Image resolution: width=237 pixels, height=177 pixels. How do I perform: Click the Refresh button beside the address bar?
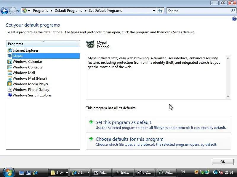[x=161, y=11]
